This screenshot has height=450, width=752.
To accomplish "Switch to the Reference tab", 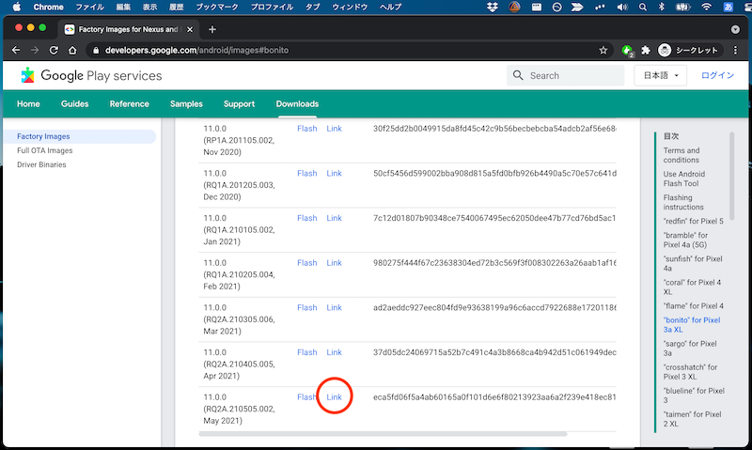I will (129, 103).
